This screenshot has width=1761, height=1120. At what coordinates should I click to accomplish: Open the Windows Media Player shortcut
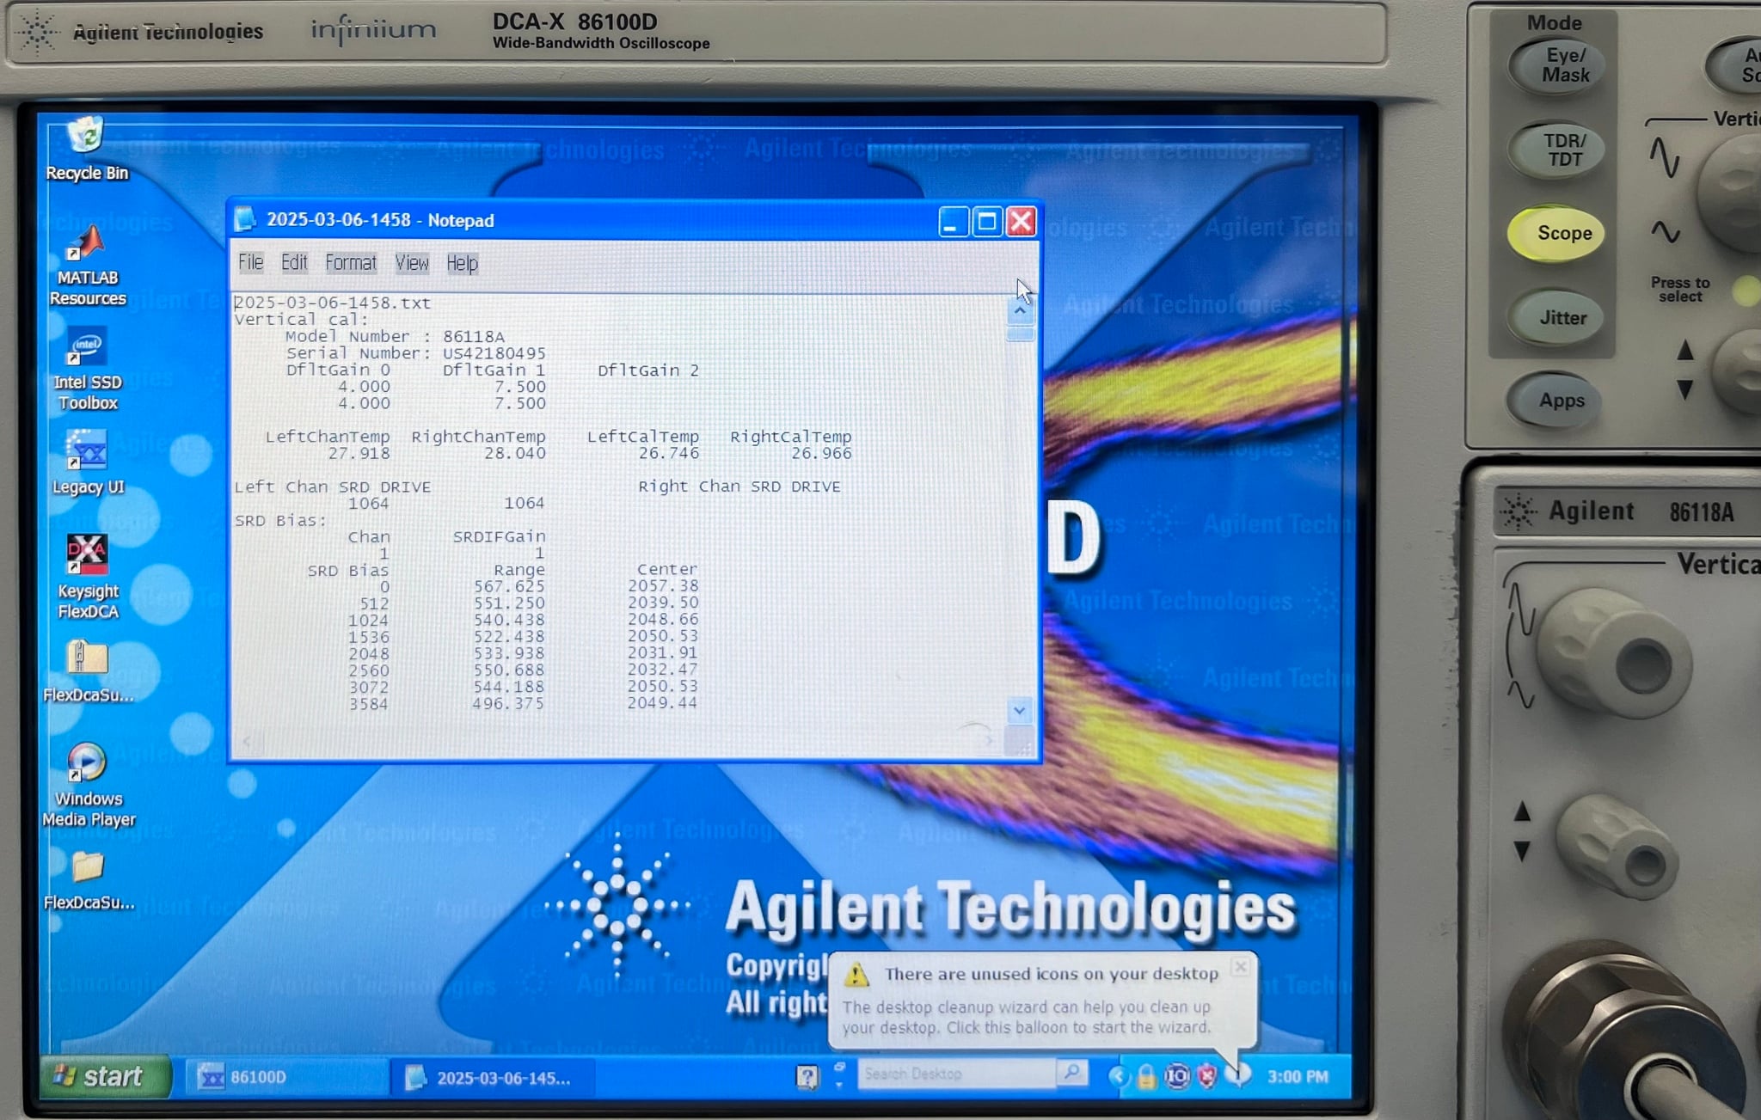pyautogui.click(x=88, y=785)
